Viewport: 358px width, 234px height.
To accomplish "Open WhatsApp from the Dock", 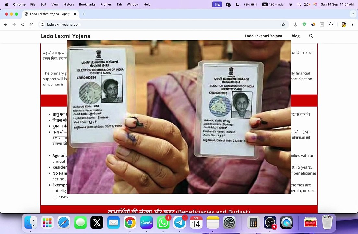I will pyautogui.click(x=163, y=222).
